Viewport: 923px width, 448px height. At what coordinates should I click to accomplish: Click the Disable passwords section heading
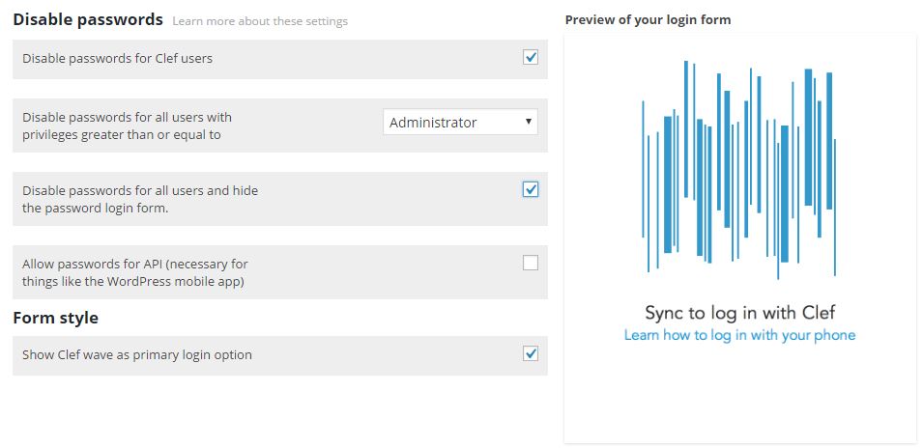88,19
